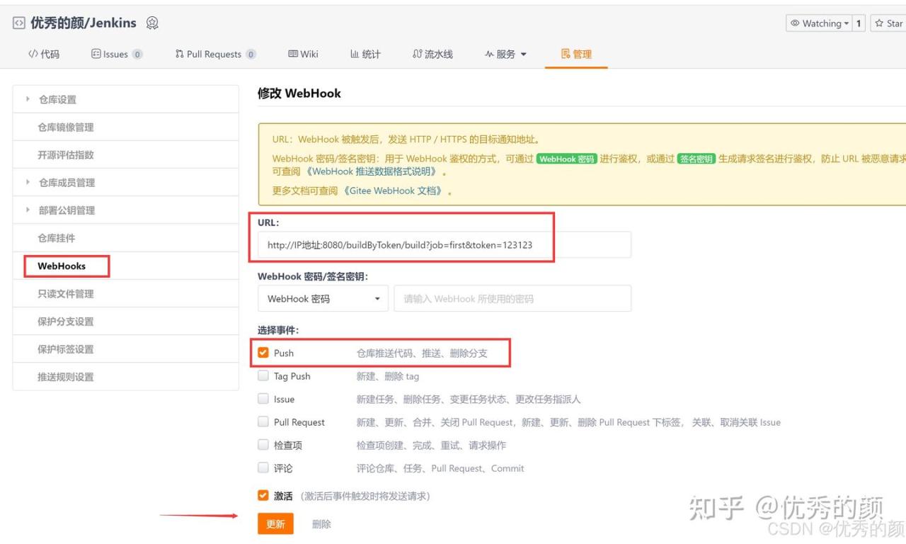
Task: Click the WebHook URL input field
Action: pos(444,245)
